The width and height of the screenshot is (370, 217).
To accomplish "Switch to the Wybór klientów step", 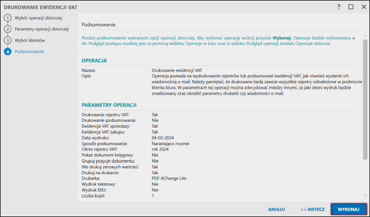I will (30, 40).
